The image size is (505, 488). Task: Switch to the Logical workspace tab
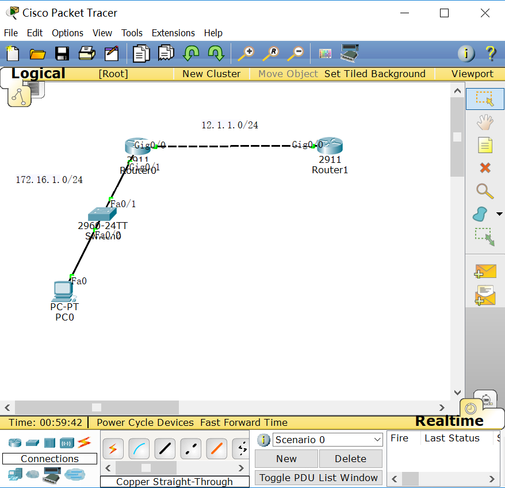(39, 74)
